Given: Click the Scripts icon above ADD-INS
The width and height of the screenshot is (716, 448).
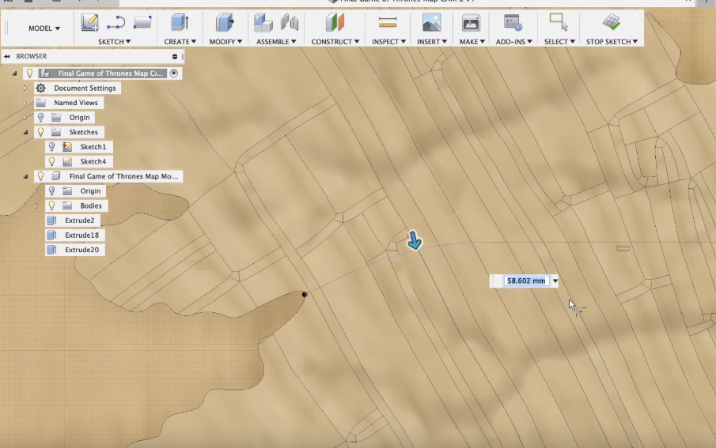Looking at the screenshot, I should pos(513,22).
